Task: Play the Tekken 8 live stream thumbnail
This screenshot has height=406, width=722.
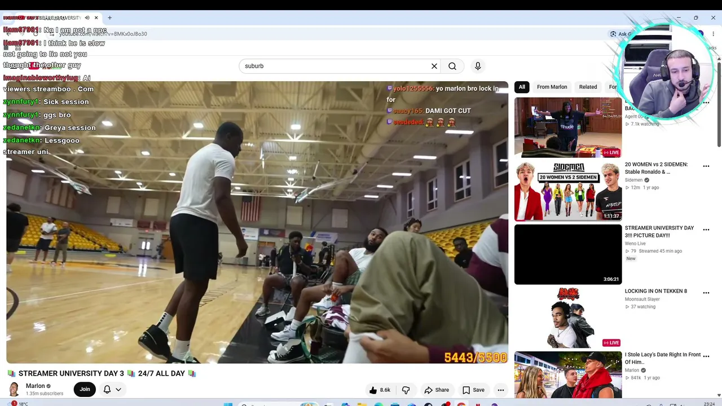Action: (x=568, y=317)
